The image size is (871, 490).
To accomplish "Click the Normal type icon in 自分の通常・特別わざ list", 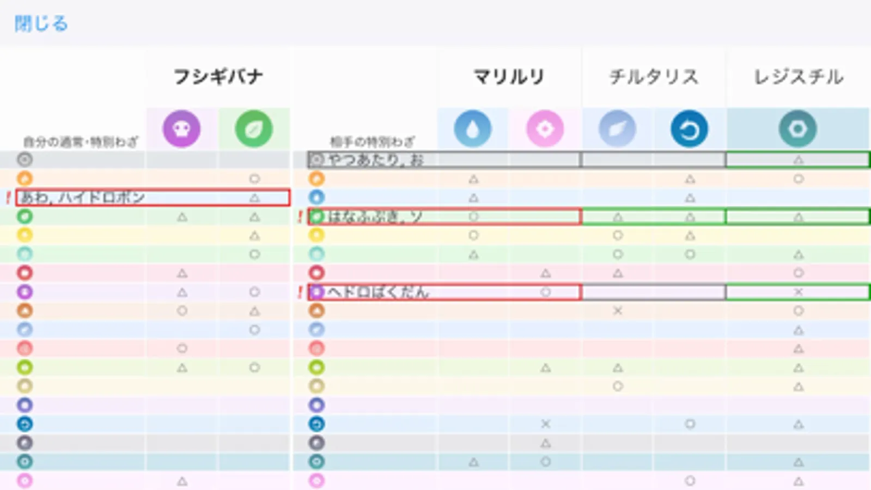I will point(25,160).
